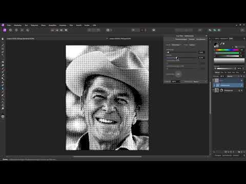Apply Auto Colours from the toolbar
Screen dimensions: 246x184
(61, 30)
